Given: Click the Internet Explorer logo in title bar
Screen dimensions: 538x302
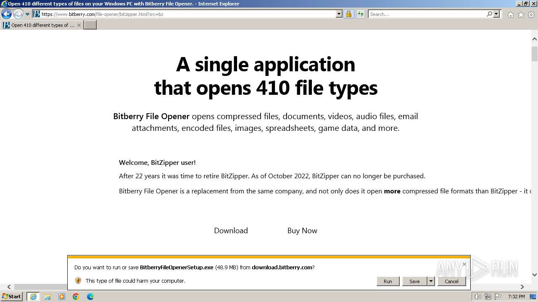Looking at the screenshot, I should pyautogui.click(x=4, y=4).
